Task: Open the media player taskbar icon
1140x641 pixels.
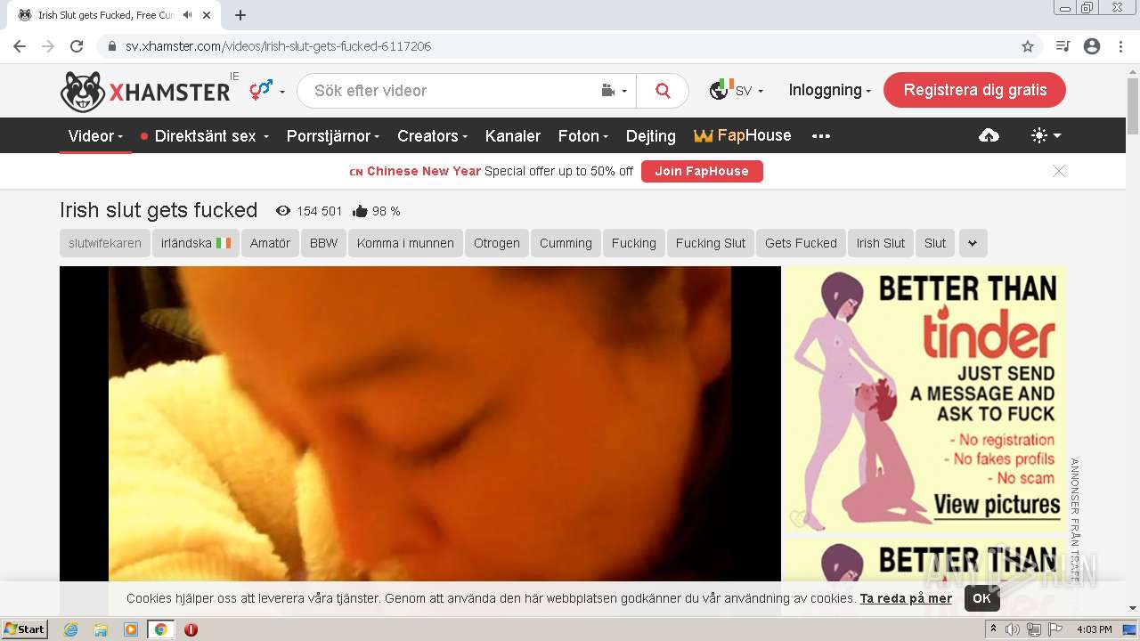Action: pos(131,629)
